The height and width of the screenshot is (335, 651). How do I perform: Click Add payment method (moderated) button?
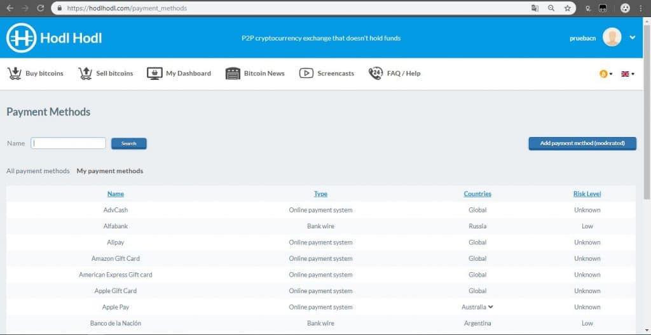[582, 143]
